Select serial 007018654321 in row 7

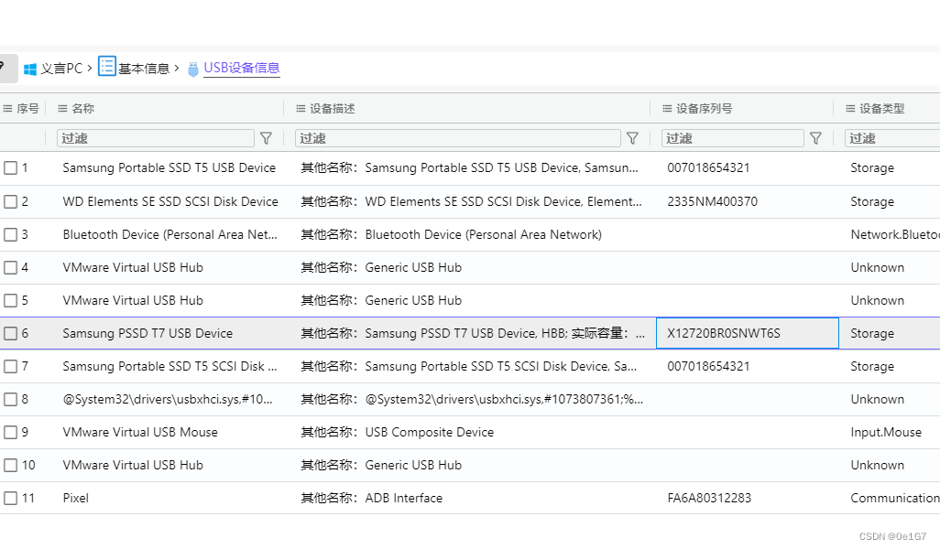708,366
